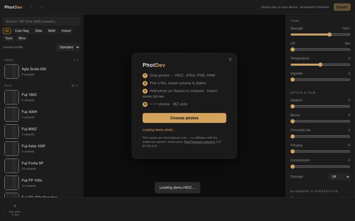Select the Slide filter tab
Image resolution: width=355 pixels, height=221 pixels.
coord(39,30)
